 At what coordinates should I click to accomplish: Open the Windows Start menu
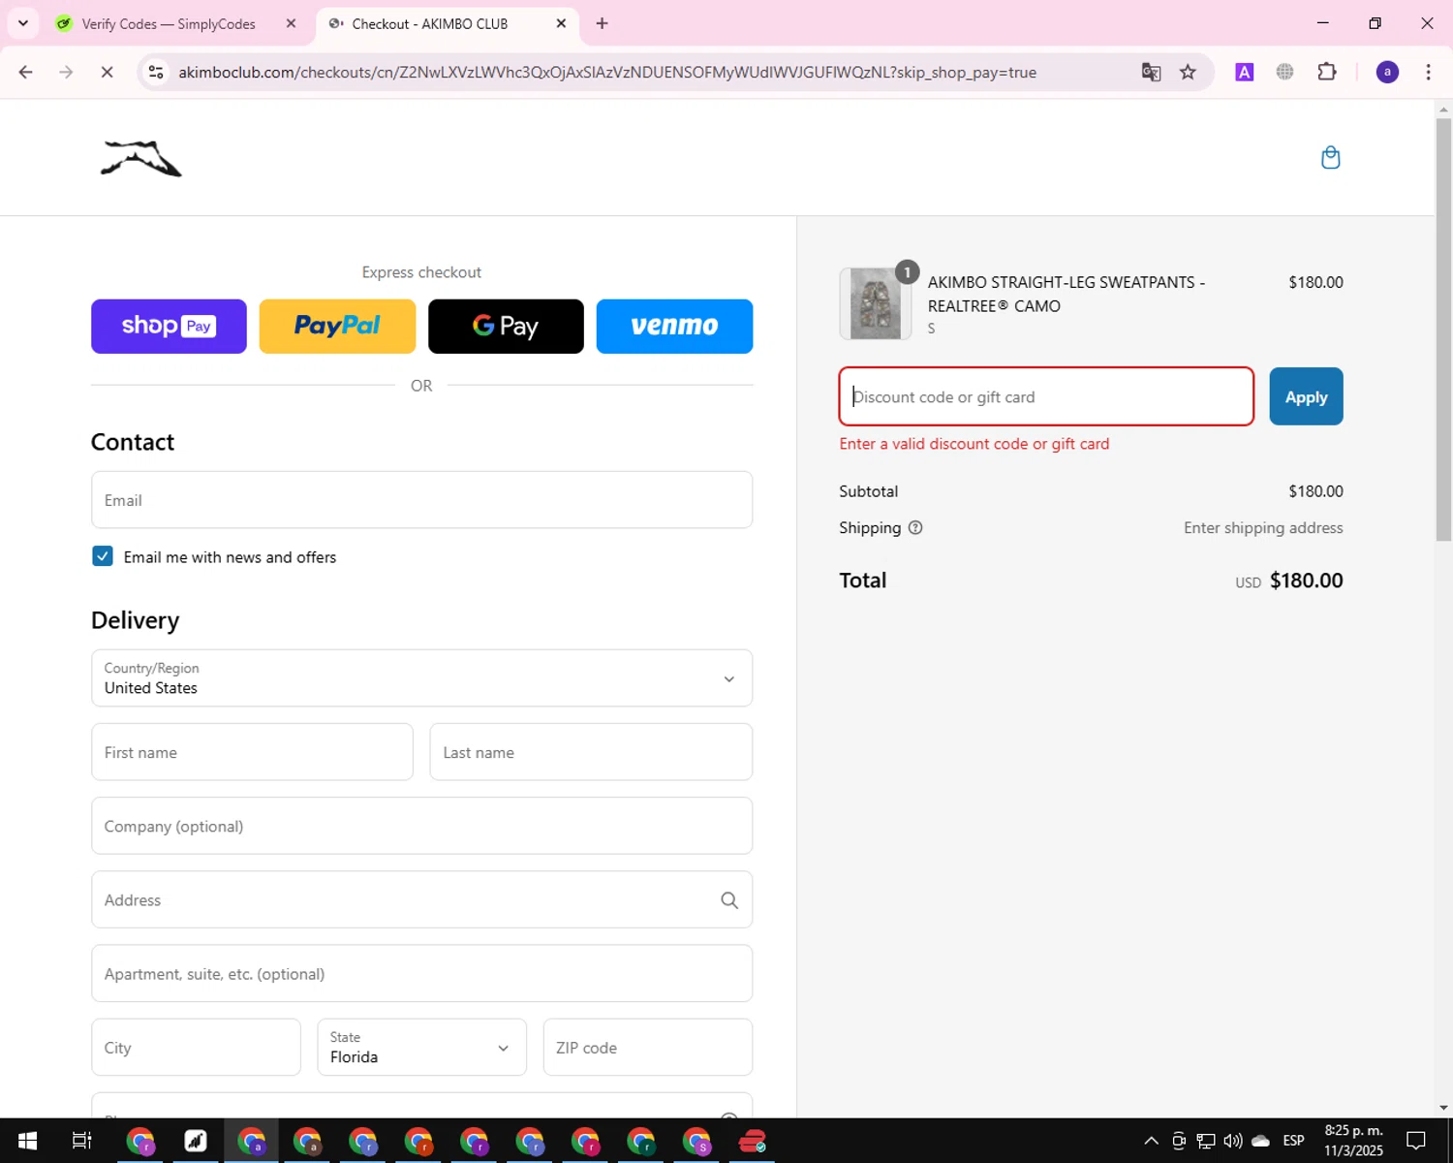[27, 1142]
